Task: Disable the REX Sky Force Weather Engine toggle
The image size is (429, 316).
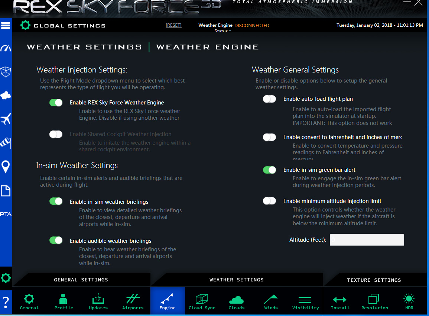Action: pos(56,103)
